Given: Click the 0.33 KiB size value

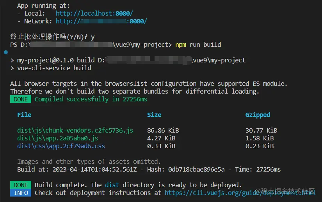Looking at the screenshot, I should [161, 146].
